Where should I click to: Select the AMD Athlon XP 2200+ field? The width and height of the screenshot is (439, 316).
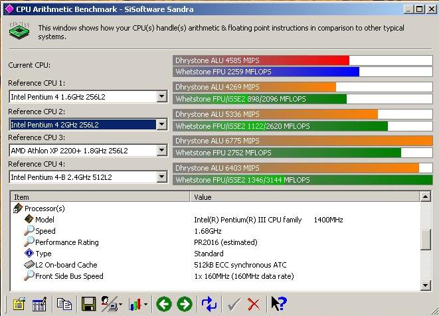tap(88, 151)
